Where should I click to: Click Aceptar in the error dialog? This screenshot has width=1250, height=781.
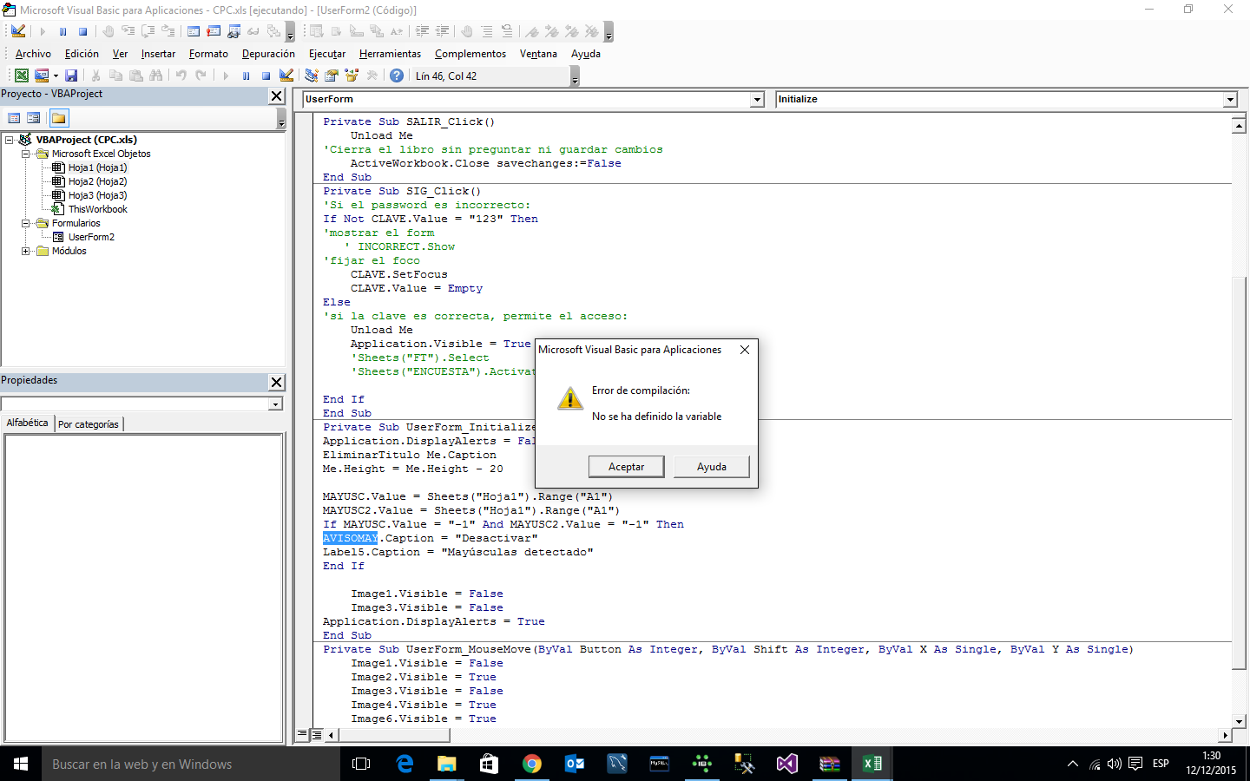(x=626, y=467)
